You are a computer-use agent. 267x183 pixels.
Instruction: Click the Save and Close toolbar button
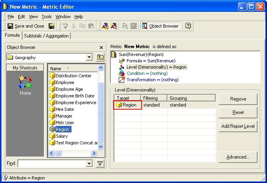tap(26, 26)
